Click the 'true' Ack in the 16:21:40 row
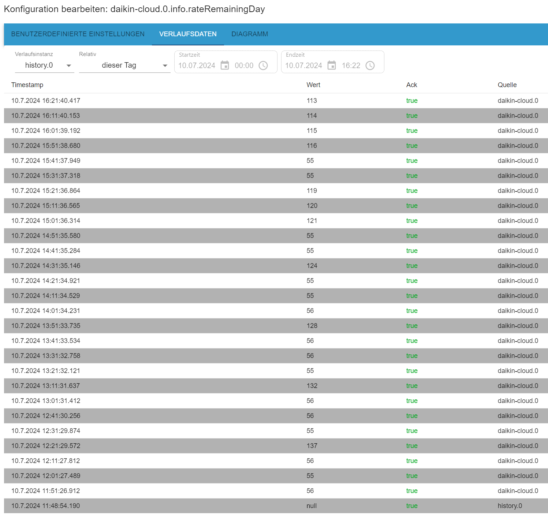The width and height of the screenshot is (548, 515). pyautogui.click(x=412, y=101)
